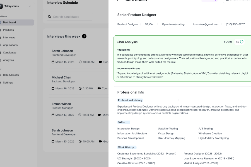Click calendar icon beside March 16, 2025
The width and height of the screenshot is (251, 167).
tap(53, 89)
